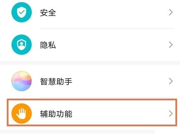Open the 安全 settings label
Viewport: 180px width, 136px height.
[48, 13]
